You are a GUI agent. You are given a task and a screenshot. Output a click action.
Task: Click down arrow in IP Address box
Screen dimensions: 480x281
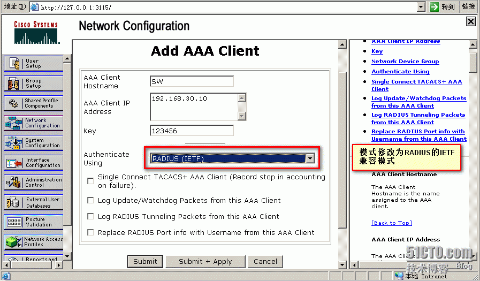242,116
